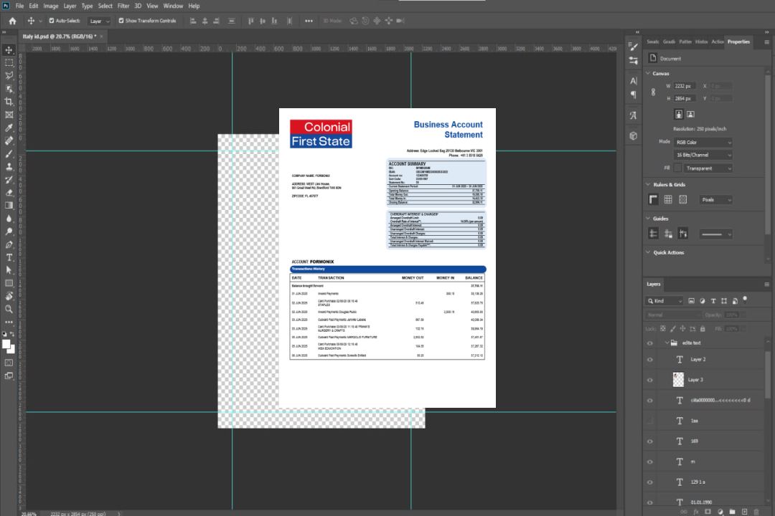
Task: Select the Zoom tool
Action: 9,309
